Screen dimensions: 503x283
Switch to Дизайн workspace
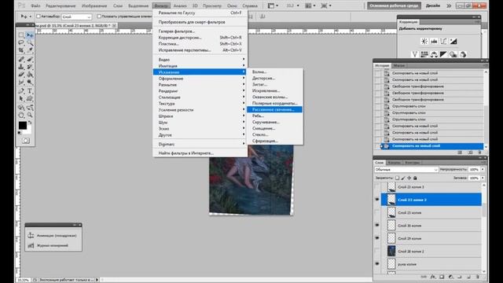point(433,6)
